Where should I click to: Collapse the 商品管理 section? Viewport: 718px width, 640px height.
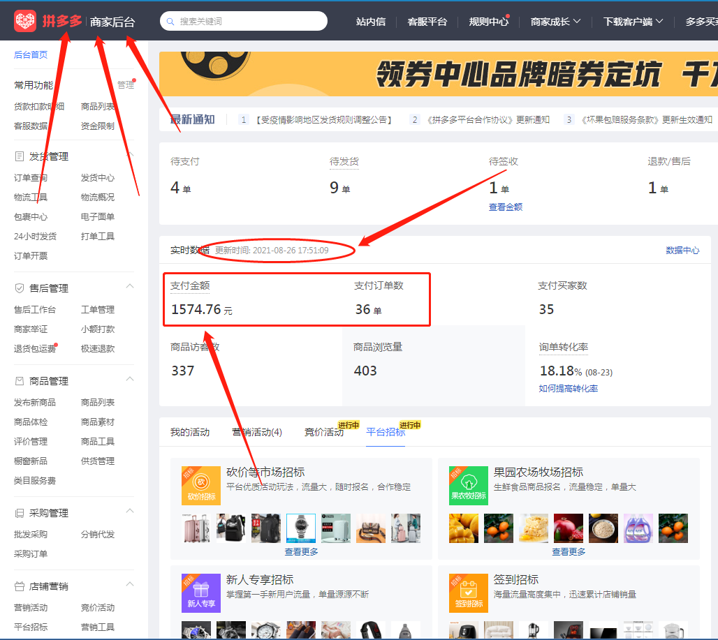(x=130, y=379)
